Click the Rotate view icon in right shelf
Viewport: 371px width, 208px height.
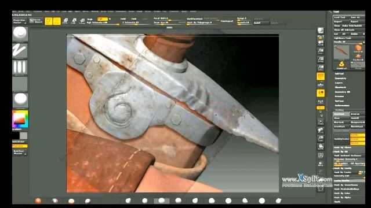click(321, 147)
